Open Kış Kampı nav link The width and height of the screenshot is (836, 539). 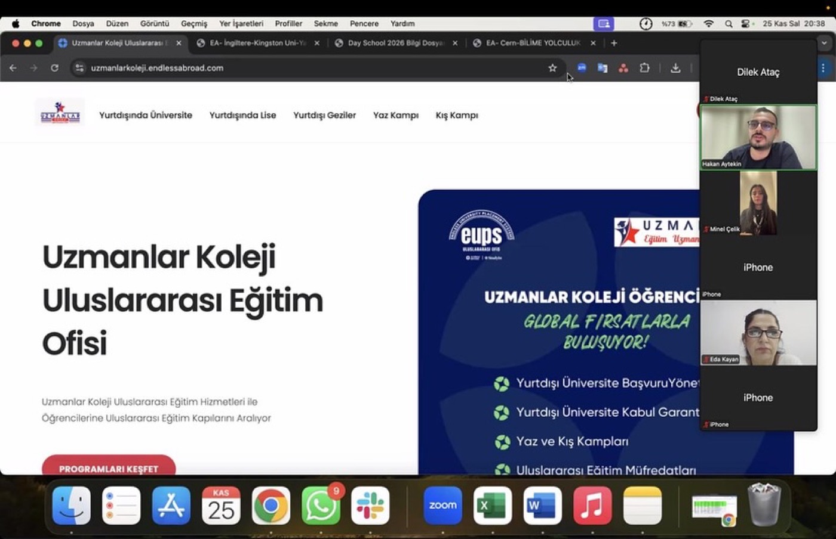click(x=457, y=115)
